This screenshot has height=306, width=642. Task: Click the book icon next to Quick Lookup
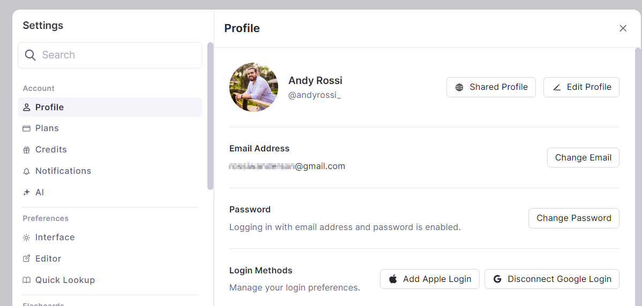point(26,280)
